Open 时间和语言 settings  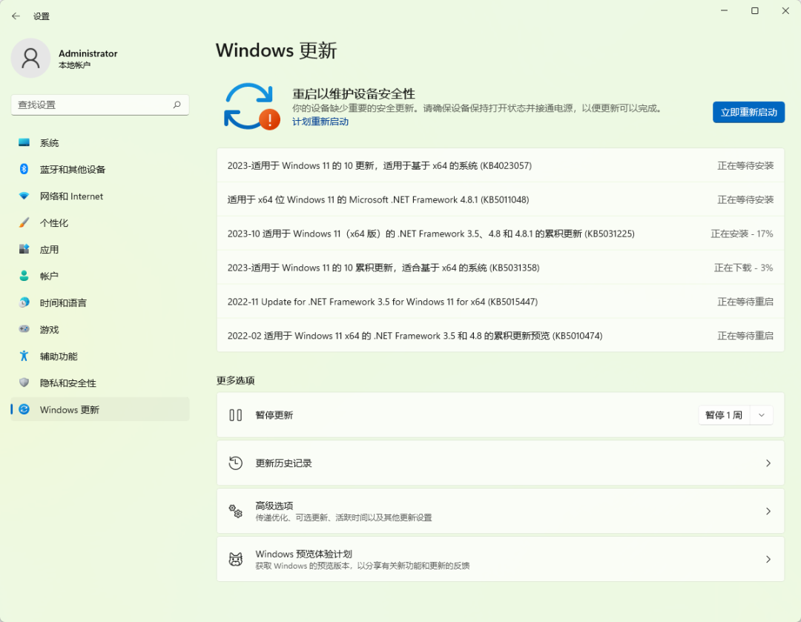tap(100, 302)
